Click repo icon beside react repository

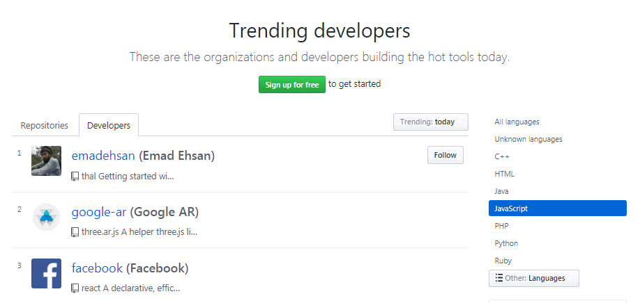click(x=75, y=288)
